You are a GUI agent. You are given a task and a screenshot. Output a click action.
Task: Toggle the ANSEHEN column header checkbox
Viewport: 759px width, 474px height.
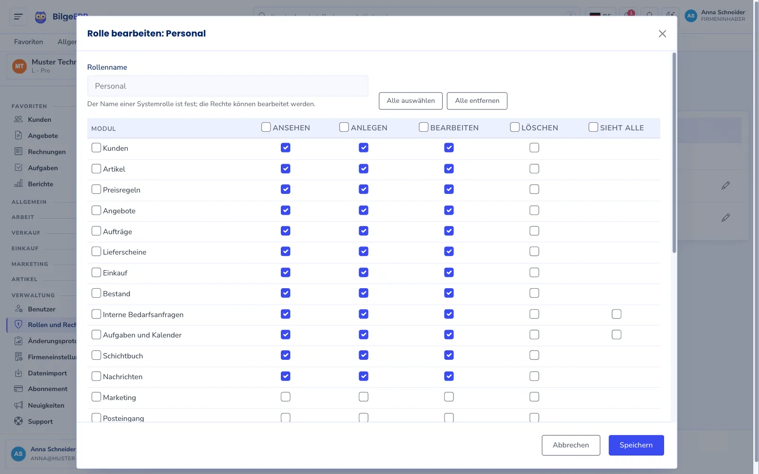coord(266,127)
